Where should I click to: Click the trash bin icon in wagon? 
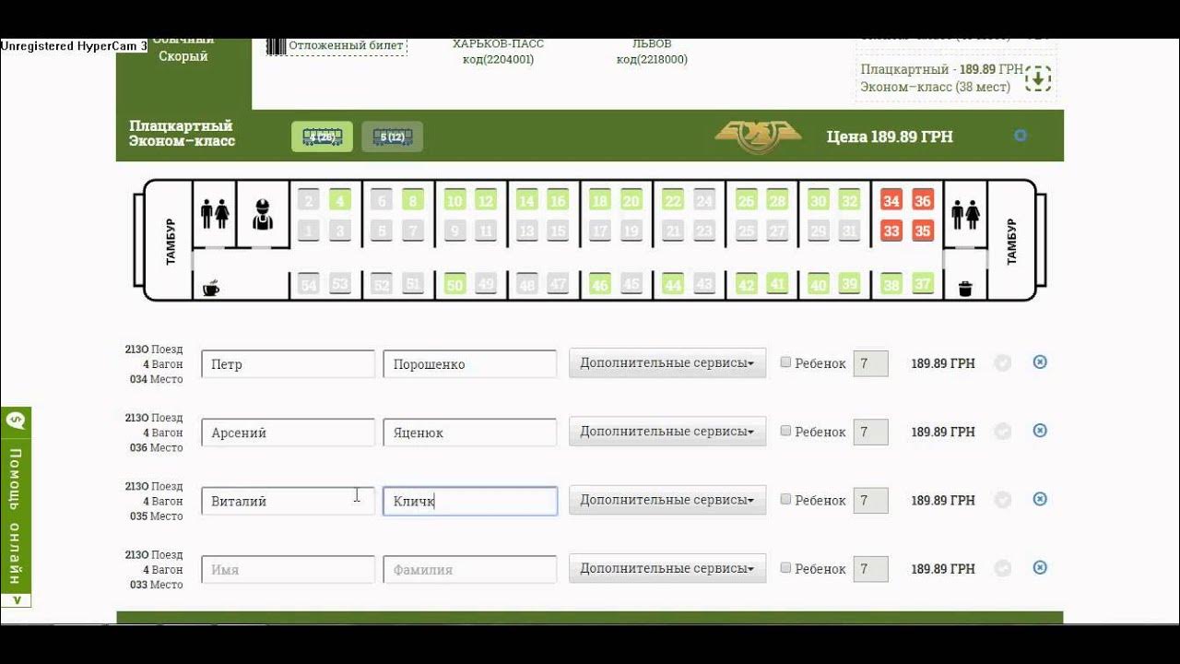point(965,288)
